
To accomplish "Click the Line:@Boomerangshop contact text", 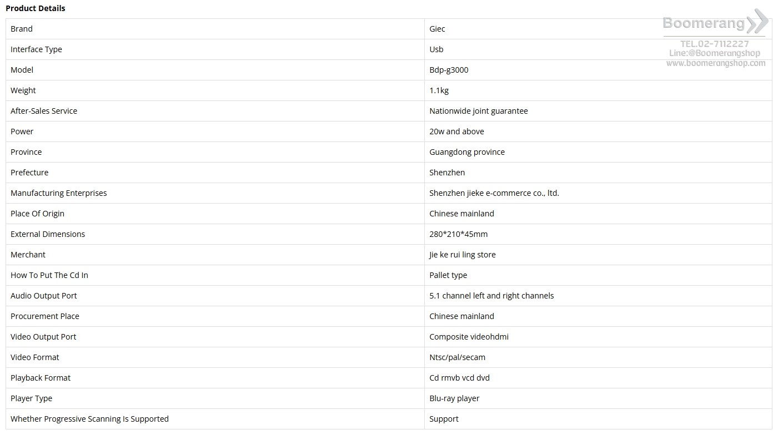I will (x=714, y=53).
